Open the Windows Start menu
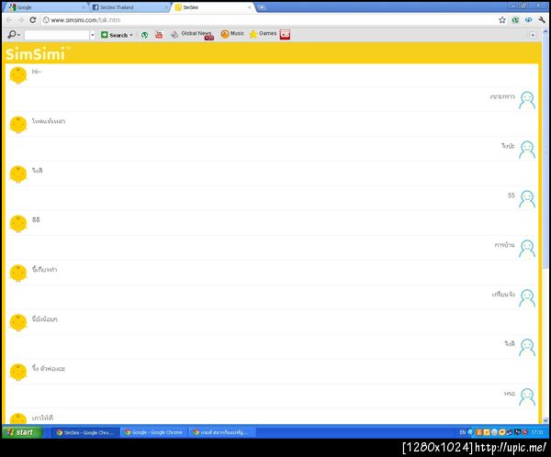This screenshot has height=457, width=551. click(22, 432)
